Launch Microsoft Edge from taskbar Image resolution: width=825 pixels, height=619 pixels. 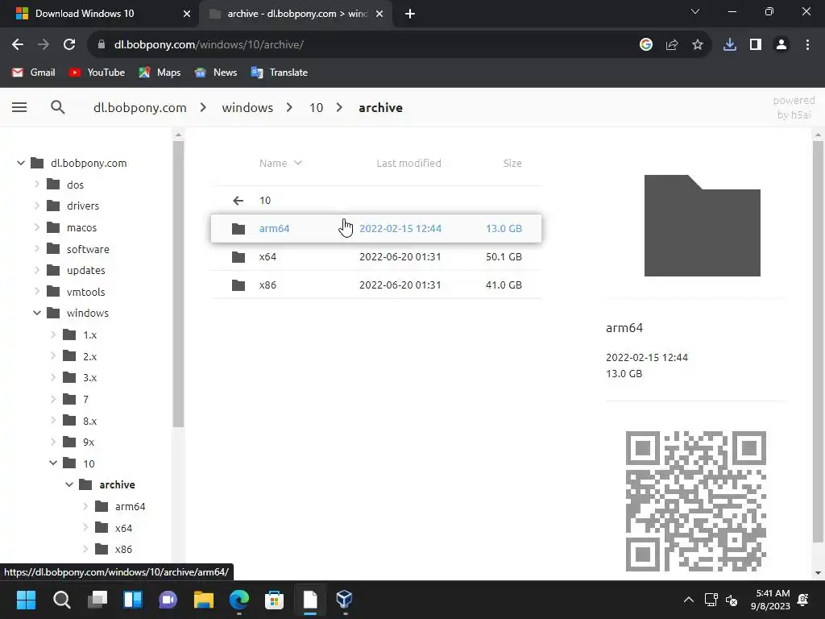coord(239,600)
